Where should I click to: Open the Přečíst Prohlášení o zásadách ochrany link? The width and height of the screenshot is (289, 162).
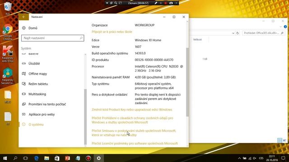pyautogui.click(x=132, y=120)
